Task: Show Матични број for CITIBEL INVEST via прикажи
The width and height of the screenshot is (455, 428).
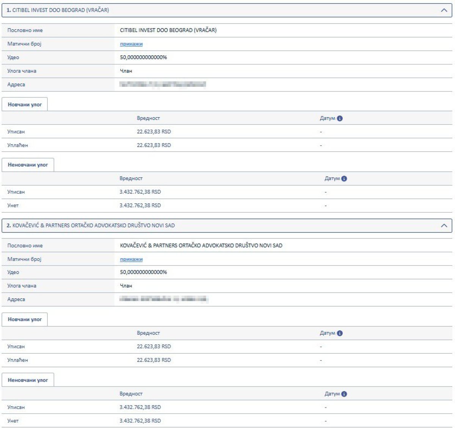Action: point(131,44)
